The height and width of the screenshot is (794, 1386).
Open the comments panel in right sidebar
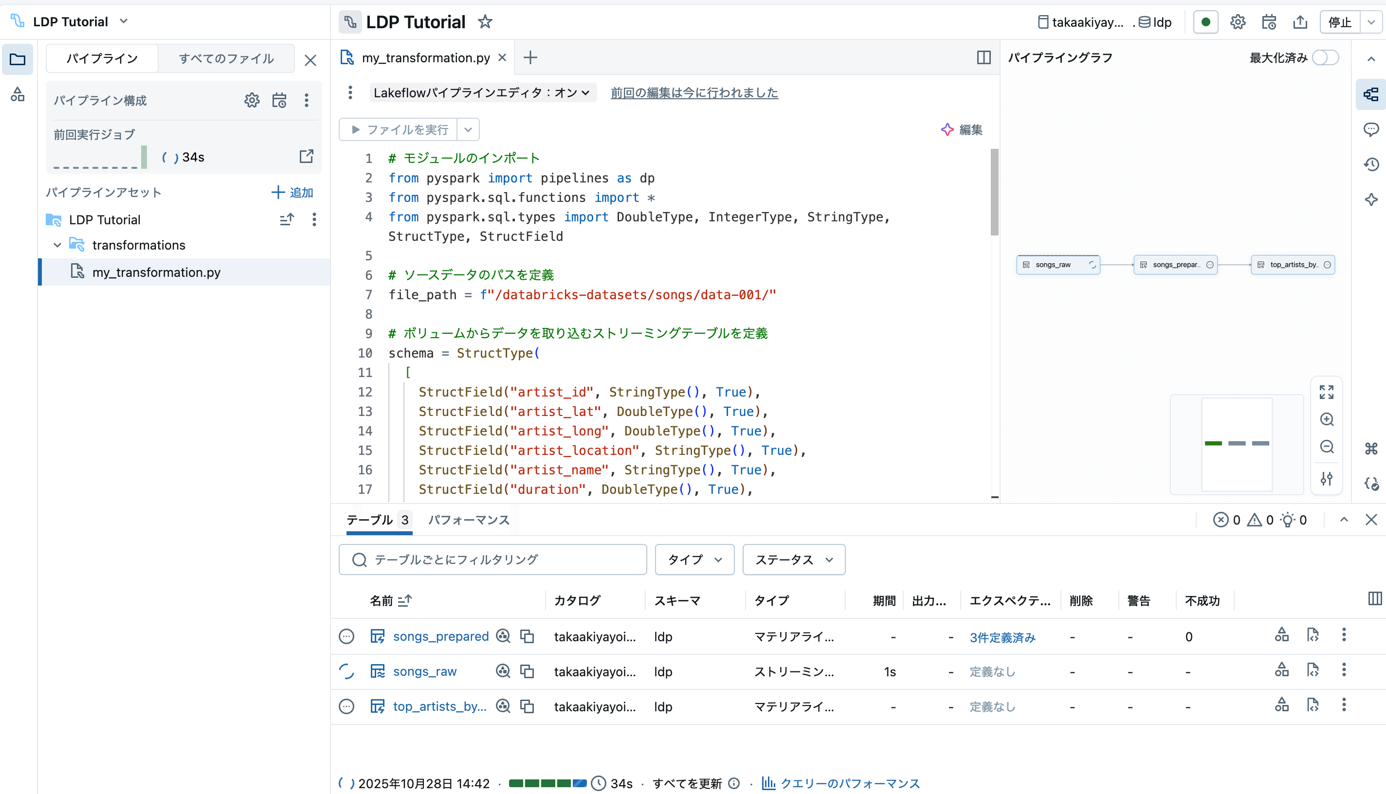pos(1372,130)
